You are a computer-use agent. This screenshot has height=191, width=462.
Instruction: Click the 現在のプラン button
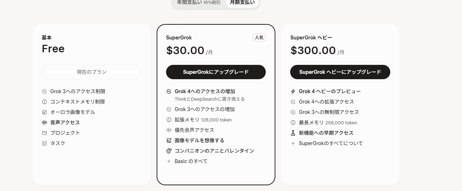(91, 72)
